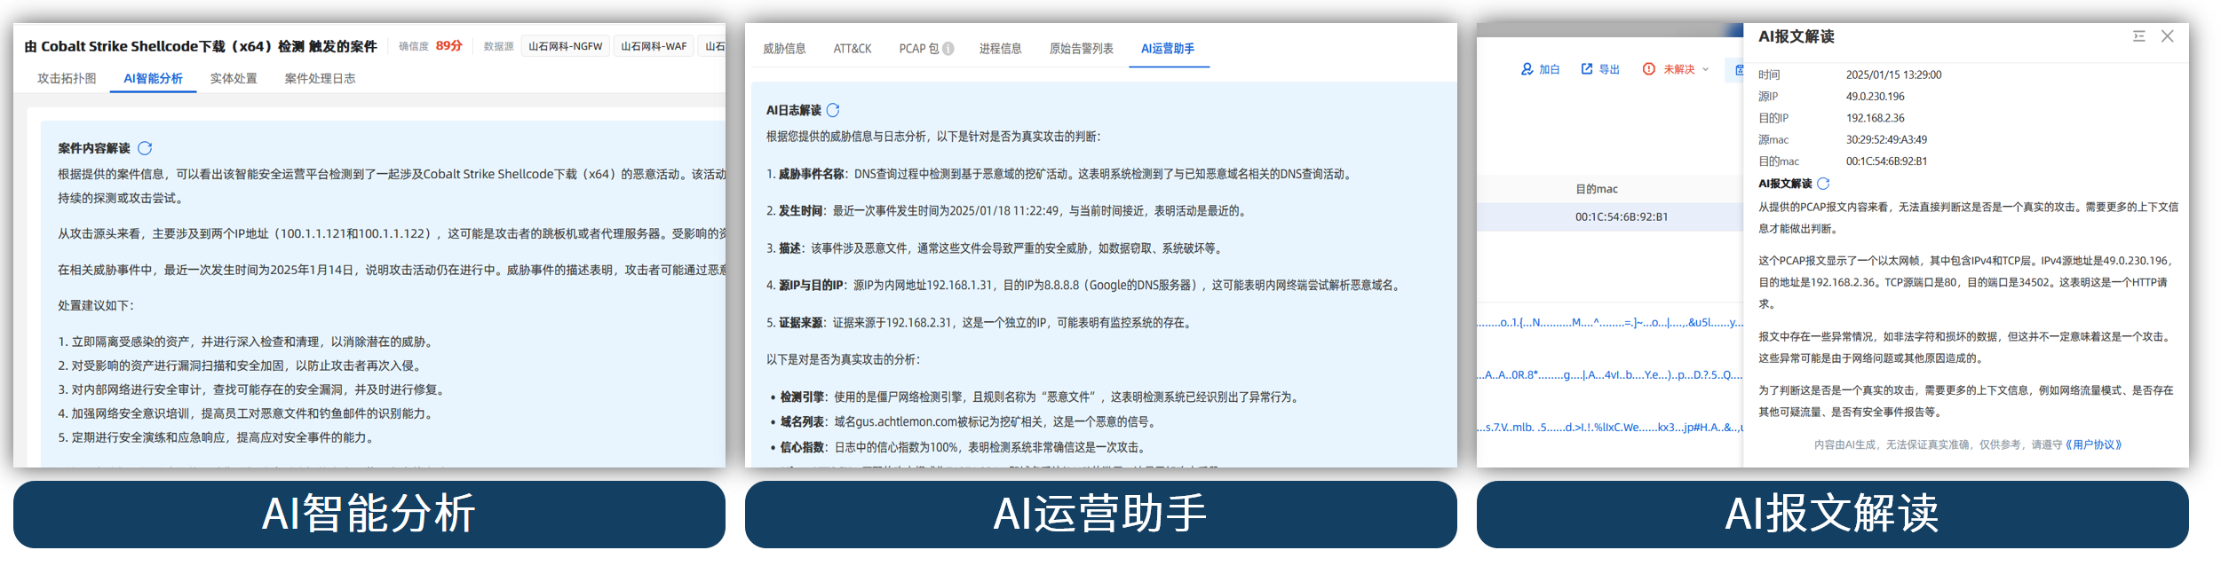Click destination IP value 192.168.2.36
The image size is (2221, 566).
click(x=1876, y=118)
